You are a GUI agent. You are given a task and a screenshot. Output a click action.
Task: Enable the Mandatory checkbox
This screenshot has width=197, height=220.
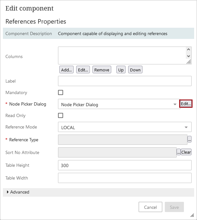click(61, 92)
